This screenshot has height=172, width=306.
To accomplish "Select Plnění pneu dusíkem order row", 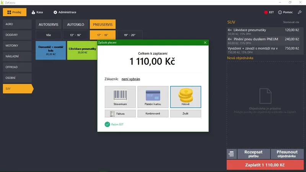I will pyautogui.click(x=263, y=41).
